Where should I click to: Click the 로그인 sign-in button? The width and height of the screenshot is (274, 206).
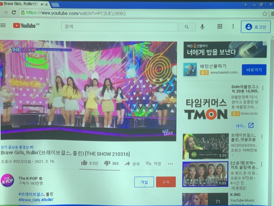click(x=256, y=27)
